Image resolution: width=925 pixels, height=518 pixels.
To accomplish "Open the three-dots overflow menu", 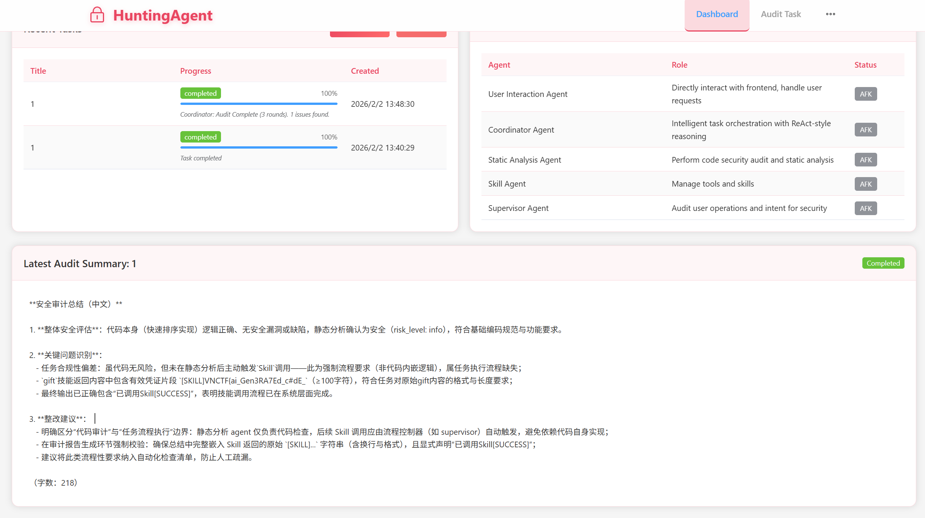I will (x=830, y=14).
